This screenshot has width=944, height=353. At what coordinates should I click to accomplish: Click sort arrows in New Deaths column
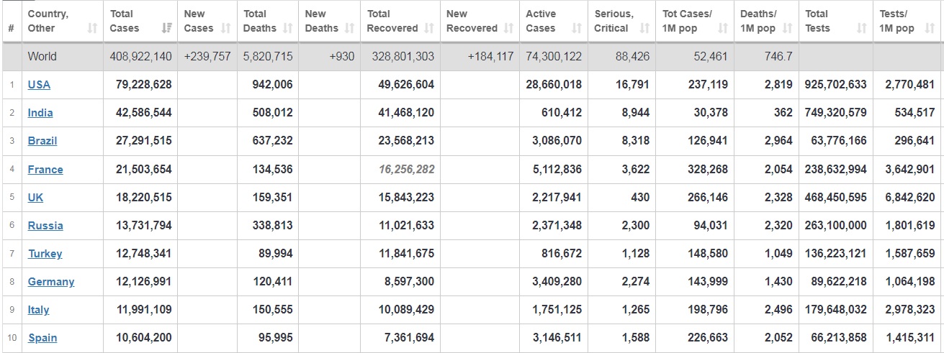pyautogui.click(x=350, y=29)
